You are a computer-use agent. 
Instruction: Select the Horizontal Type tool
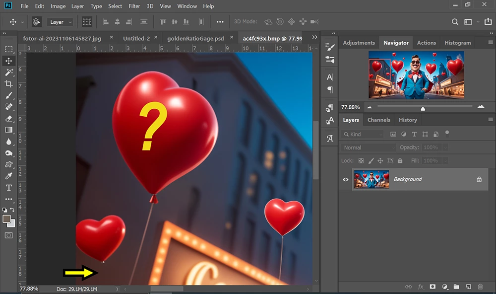9,188
